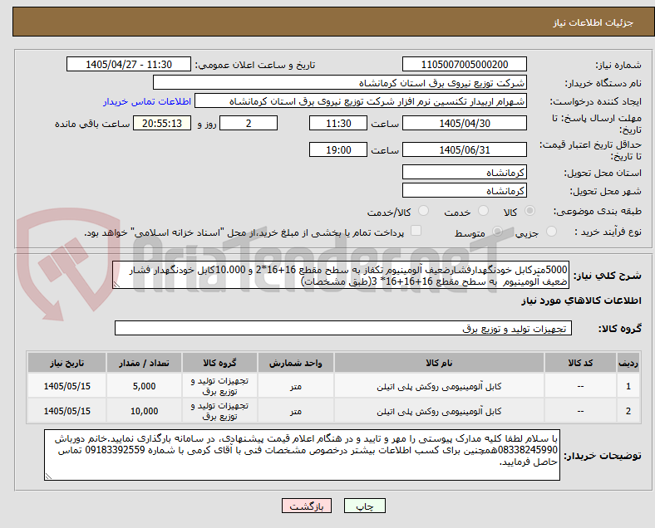The height and width of the screenshot is (528, 655).
Task: Click the row number 1 cell
Action: click(x=628, y=386)
